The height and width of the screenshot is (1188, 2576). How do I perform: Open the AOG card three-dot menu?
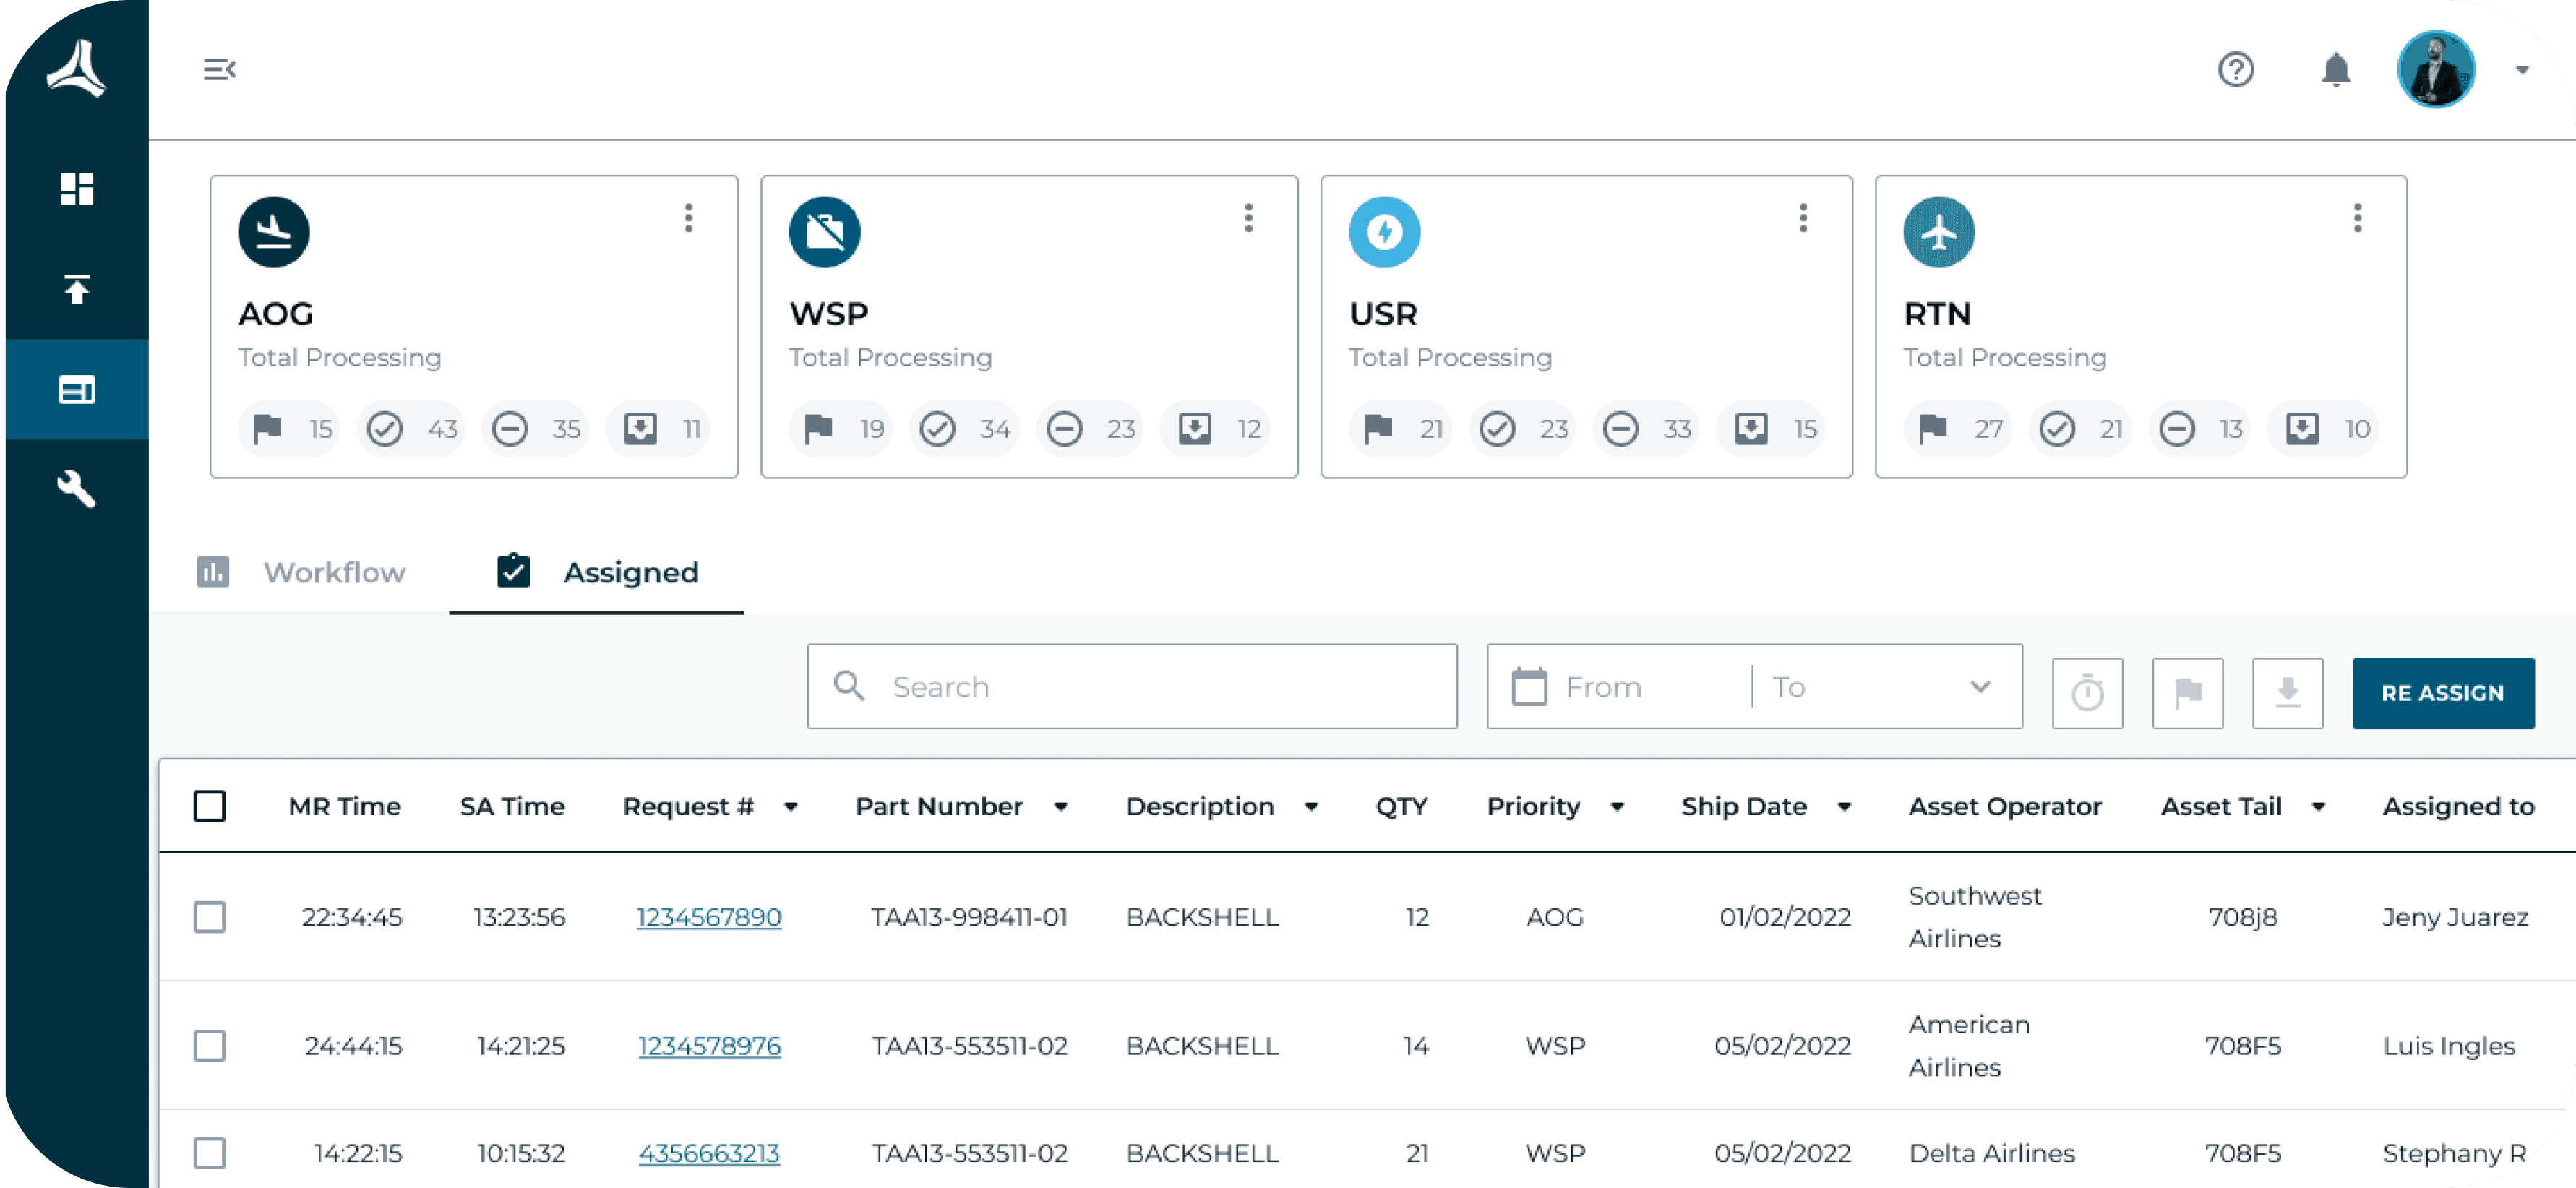tap(688, 218)
